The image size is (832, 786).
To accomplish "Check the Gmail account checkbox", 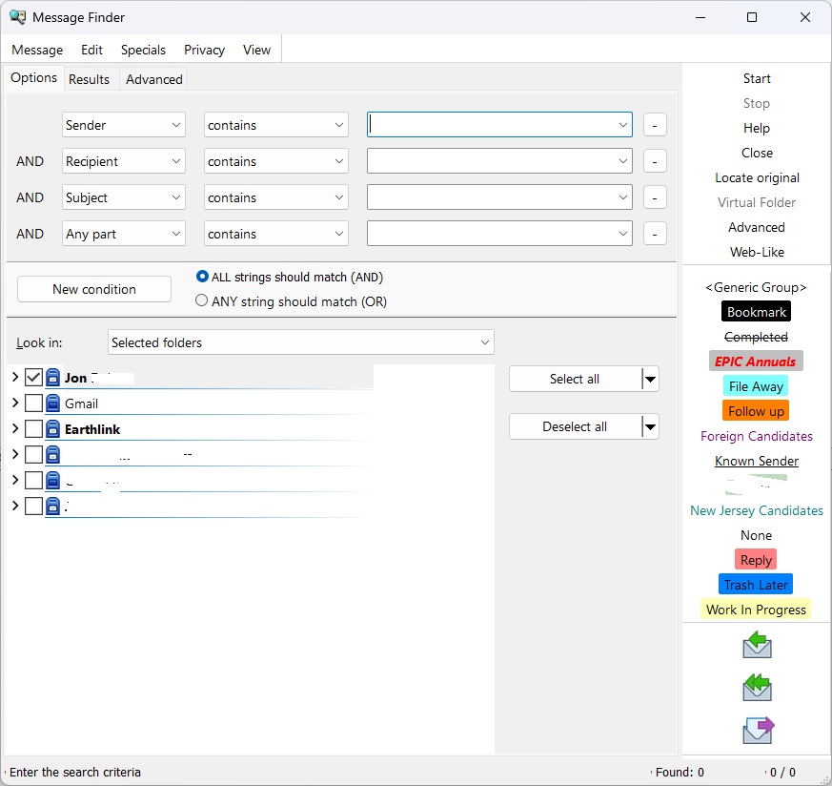I will [33, 403].
